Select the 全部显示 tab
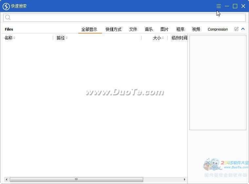Image resolution: width=249 pixels, height=184 pixels. coord(89,29)
